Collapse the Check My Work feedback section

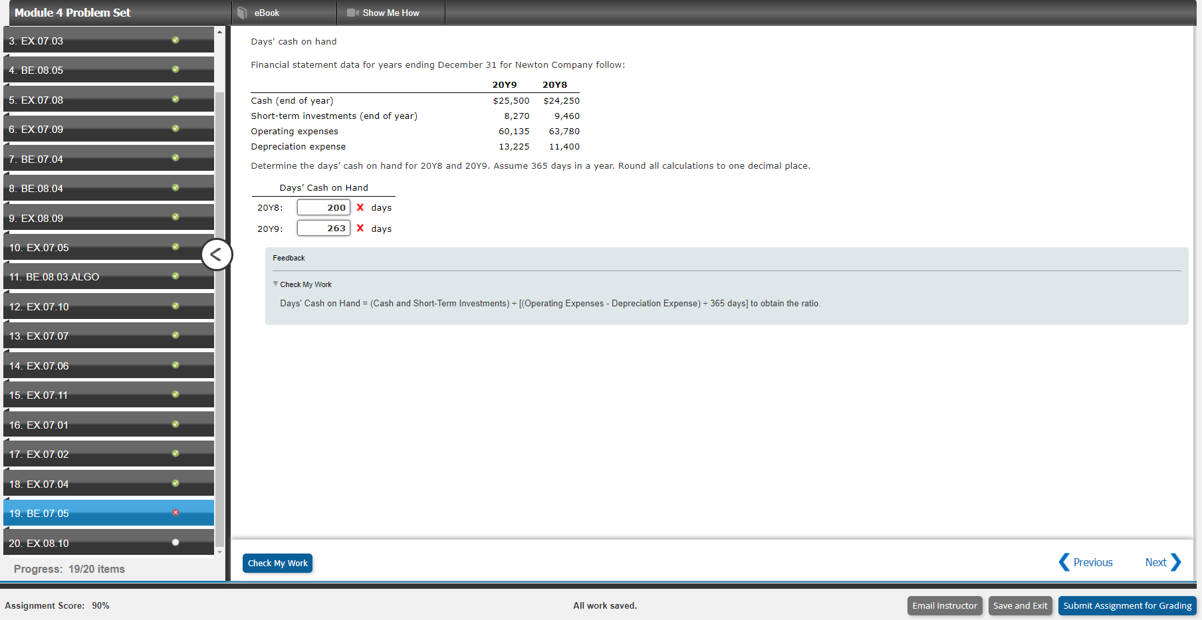pos(275,284)
